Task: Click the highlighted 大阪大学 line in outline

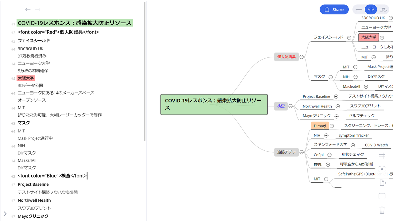Action: point(26,78)
